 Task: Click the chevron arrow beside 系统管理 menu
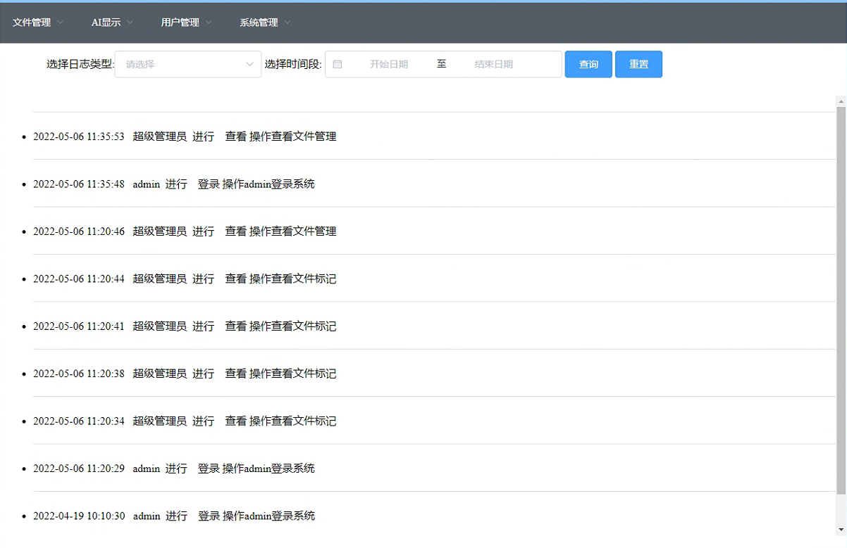pos(288,23)
